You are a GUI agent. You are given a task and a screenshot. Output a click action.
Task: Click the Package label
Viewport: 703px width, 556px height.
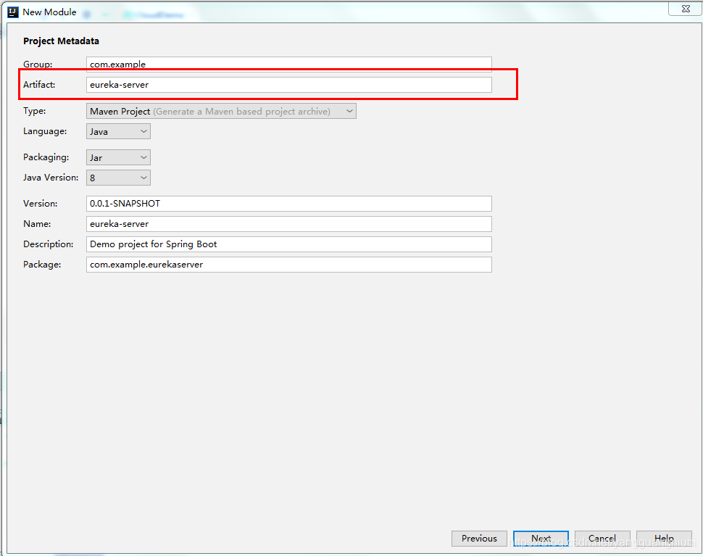[x=42, y=265]
